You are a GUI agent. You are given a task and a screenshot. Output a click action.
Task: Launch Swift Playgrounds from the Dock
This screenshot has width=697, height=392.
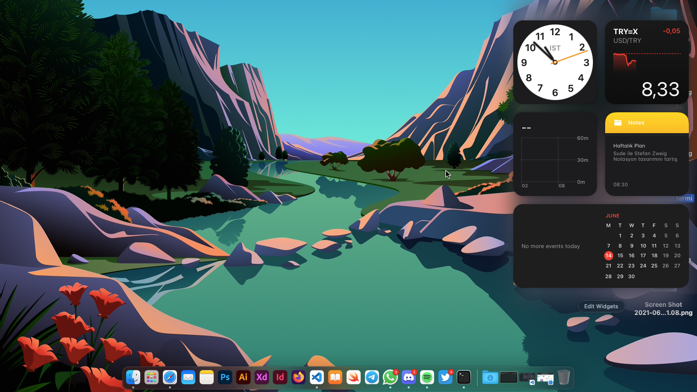[354, 377]
